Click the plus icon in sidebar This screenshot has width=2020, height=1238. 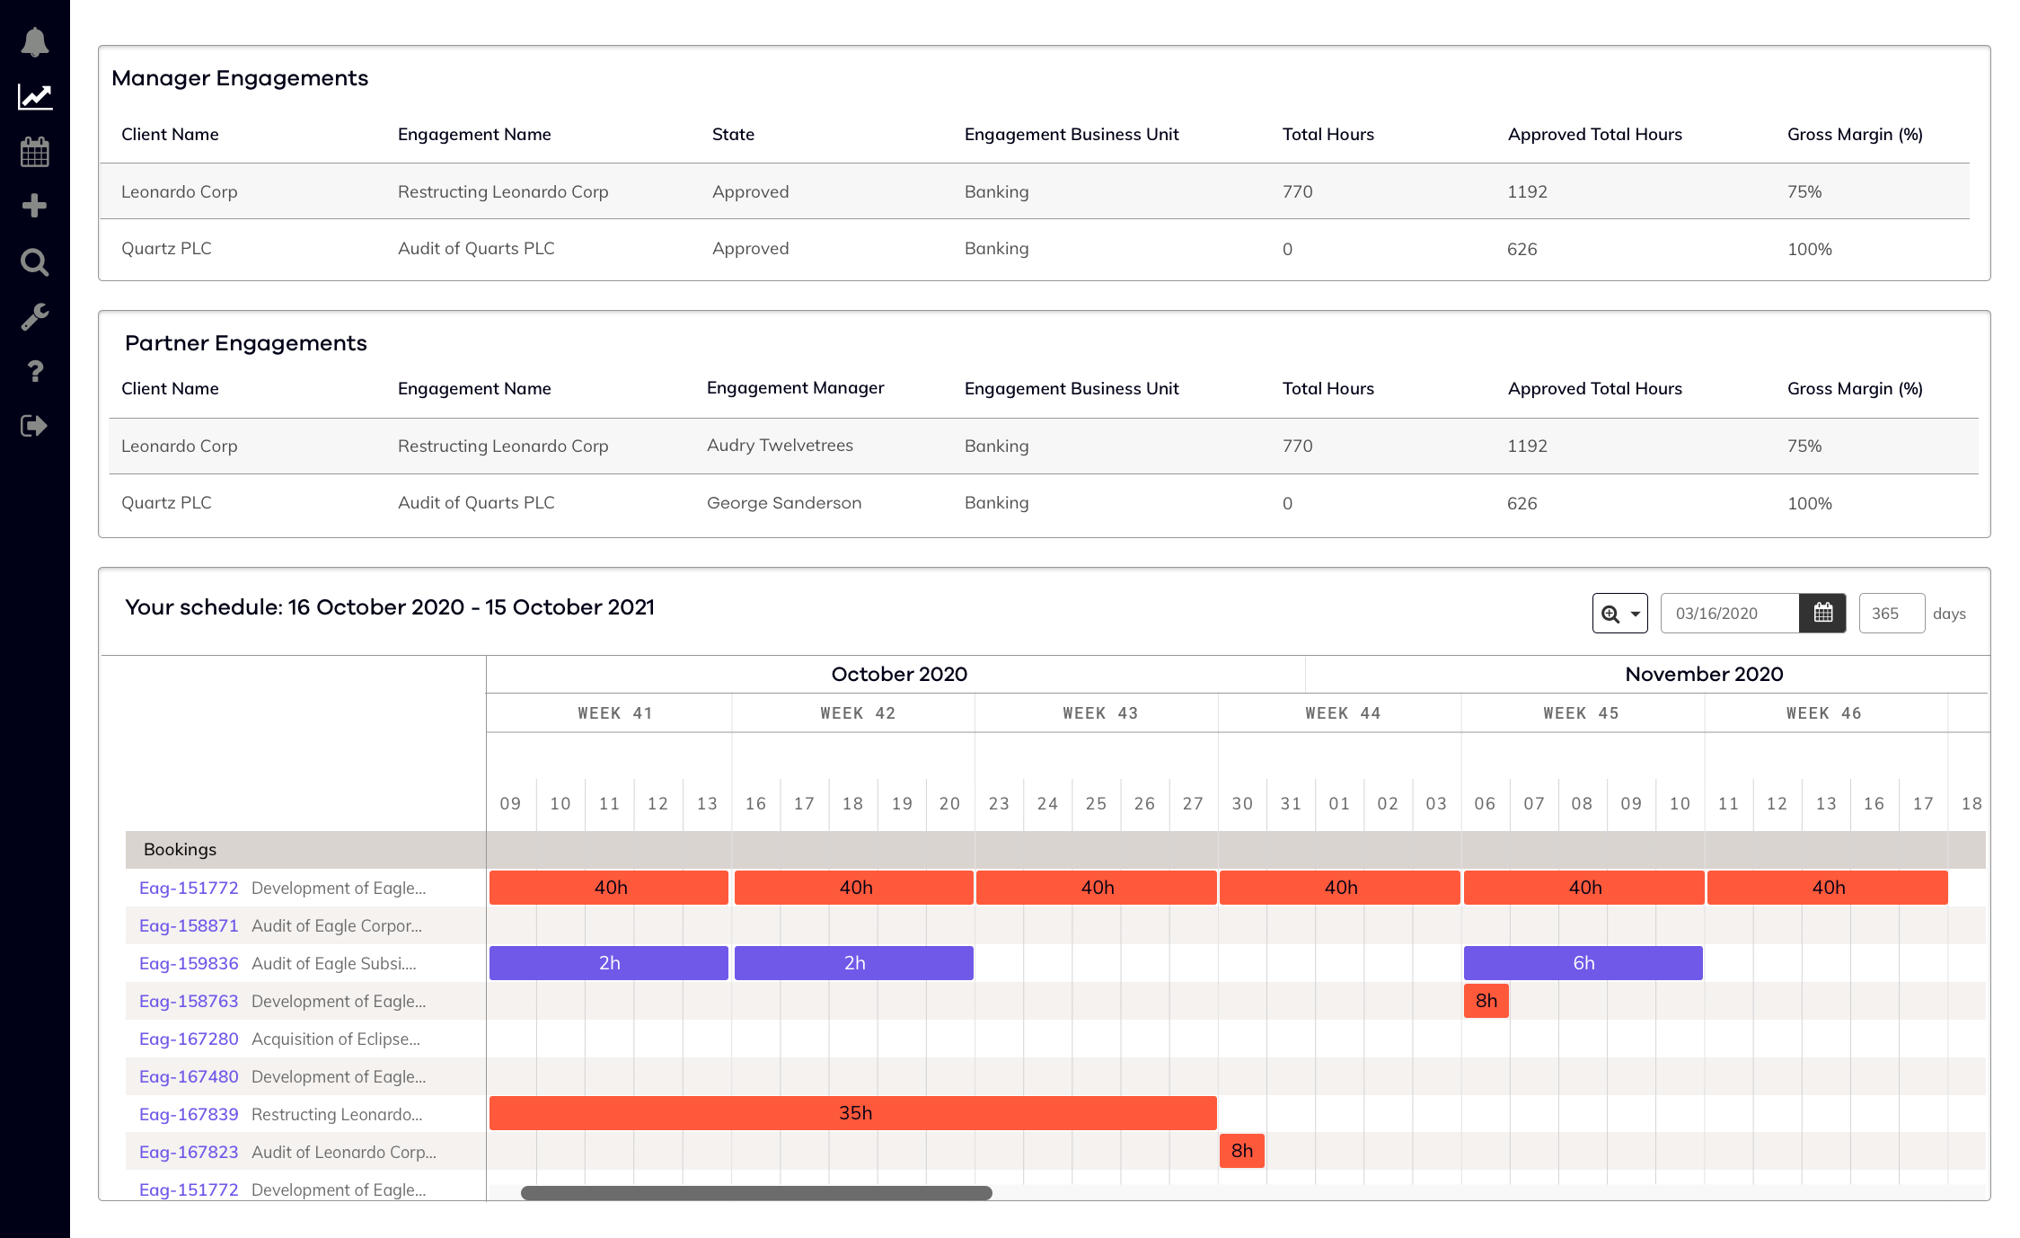(34, 207)
